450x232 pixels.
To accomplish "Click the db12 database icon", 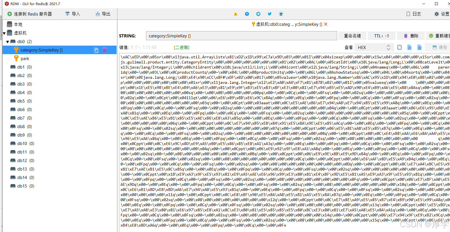I will [13, 160].
